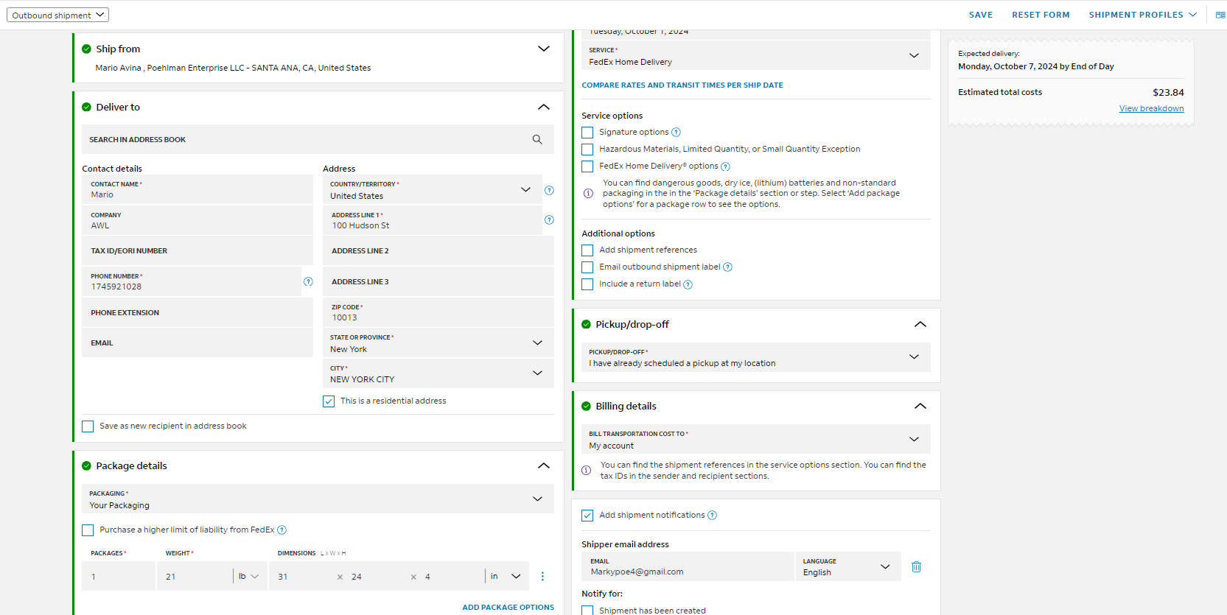Click Phone Extension field
The image size is (1227, 615).
tap(197, 312)
